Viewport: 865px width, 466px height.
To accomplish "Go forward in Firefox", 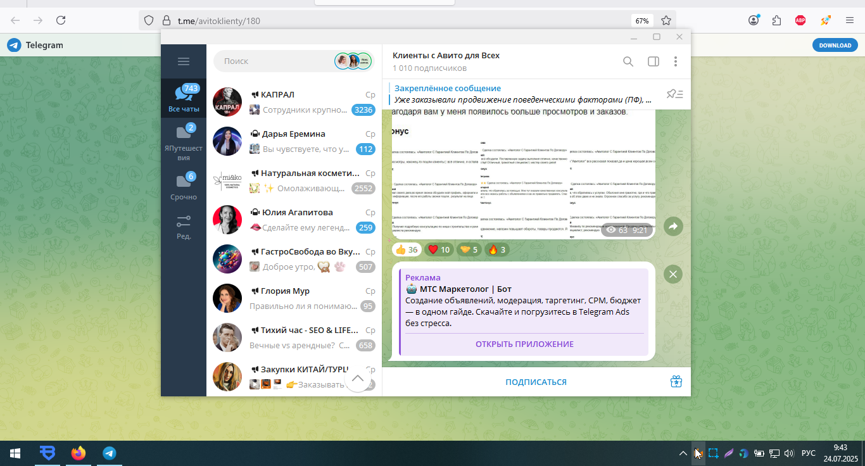I will tap(38, 20).
